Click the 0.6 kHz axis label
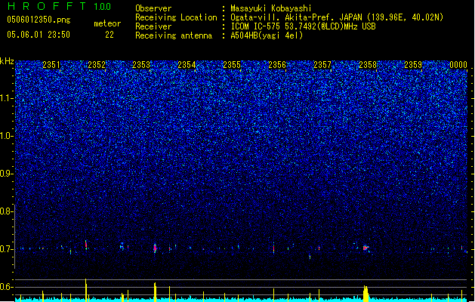The width and height of the screenshot is (475, 302). tap(7, 287)
